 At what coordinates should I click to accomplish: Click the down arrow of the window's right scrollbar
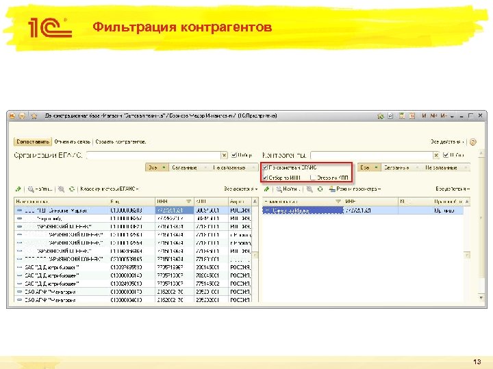point(481,297)
